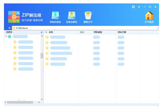The image size is (163, 111).
Task: Close the 目录树 panel
Action: (x=41, y=32)
